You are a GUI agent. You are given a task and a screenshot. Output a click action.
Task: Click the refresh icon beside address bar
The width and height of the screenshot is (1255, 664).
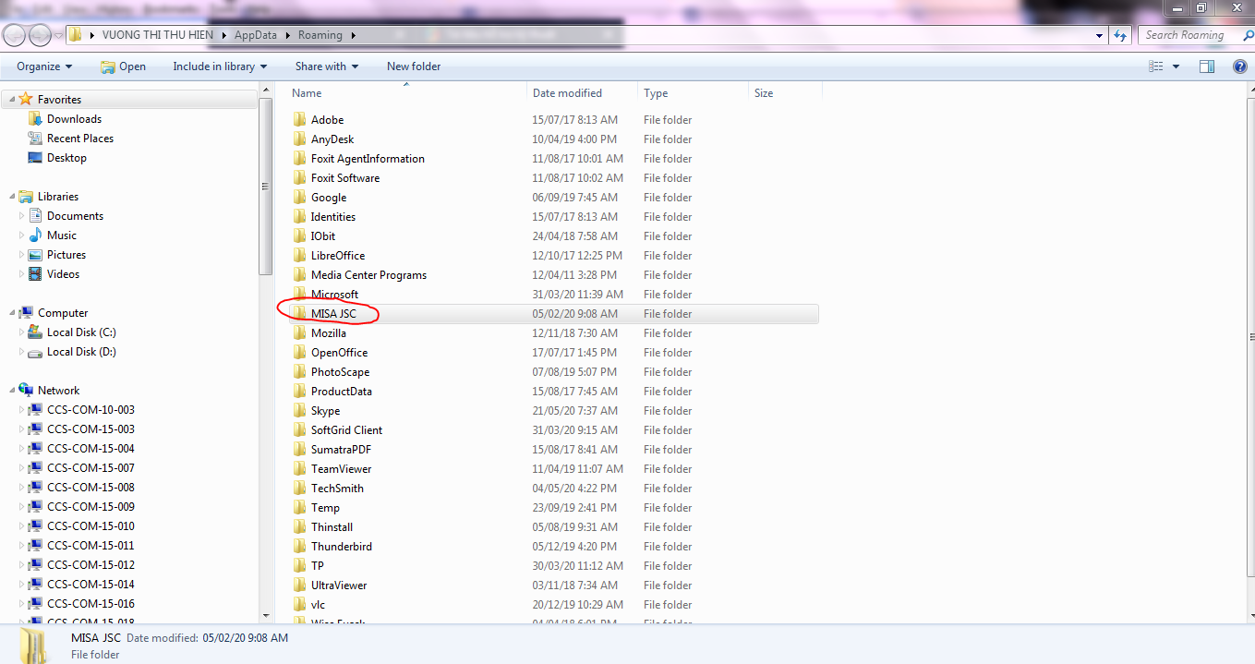(1120, 35)
